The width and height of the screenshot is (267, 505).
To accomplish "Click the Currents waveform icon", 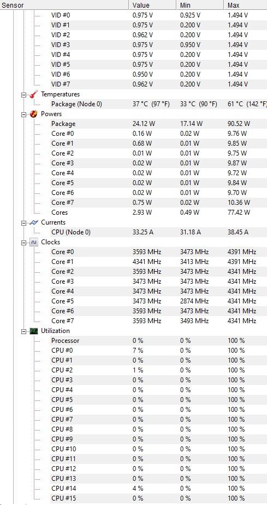I will coord(34,222).
